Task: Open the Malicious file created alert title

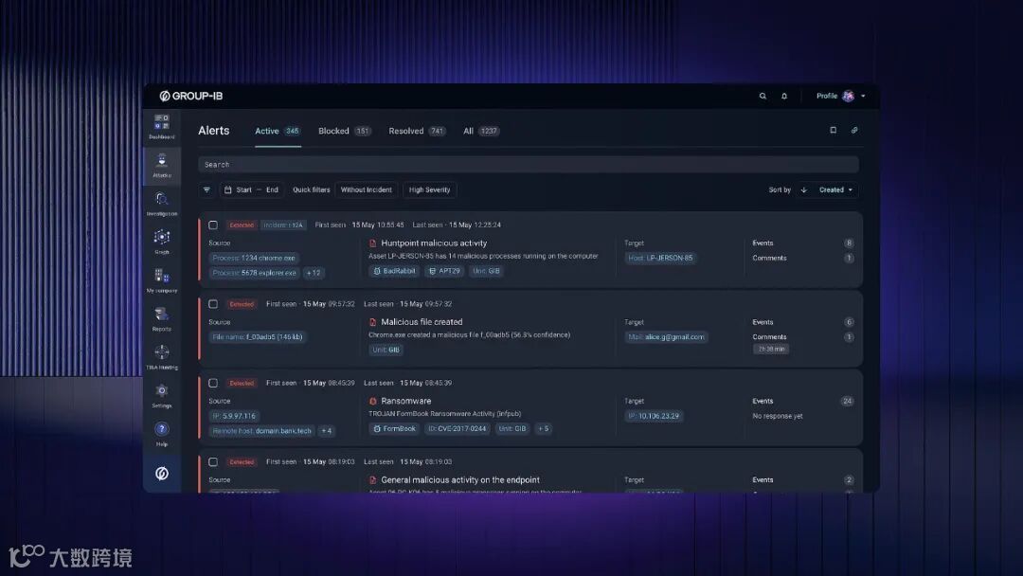Action: (x=422, y=322)
